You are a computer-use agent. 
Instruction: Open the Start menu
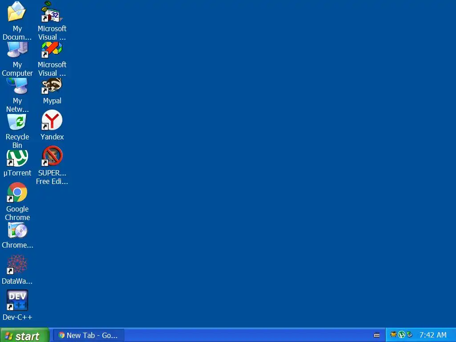[25, 335]
